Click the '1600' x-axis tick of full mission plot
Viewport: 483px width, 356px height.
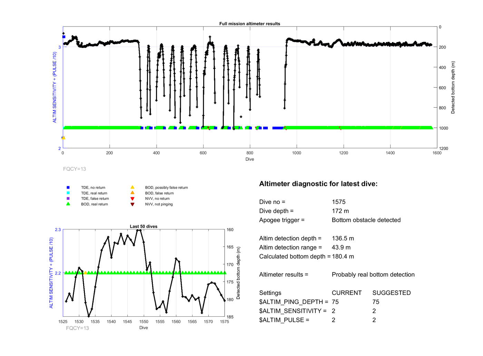(x=437, y=153)
